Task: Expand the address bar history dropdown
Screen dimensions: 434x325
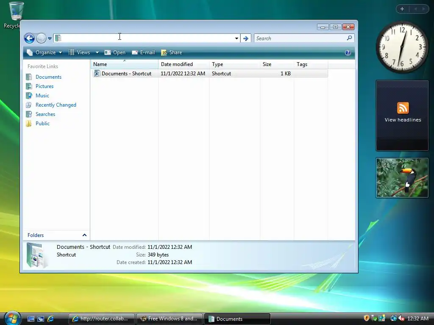Action: tap(236, 39)
